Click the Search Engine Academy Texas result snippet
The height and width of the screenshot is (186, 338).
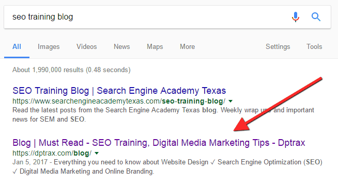coord(163,114)
